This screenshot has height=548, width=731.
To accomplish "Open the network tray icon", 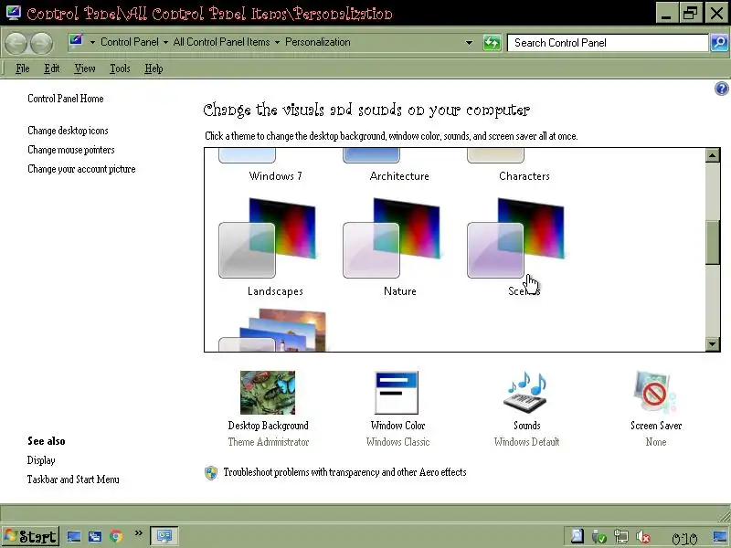I will pos(621,537).
